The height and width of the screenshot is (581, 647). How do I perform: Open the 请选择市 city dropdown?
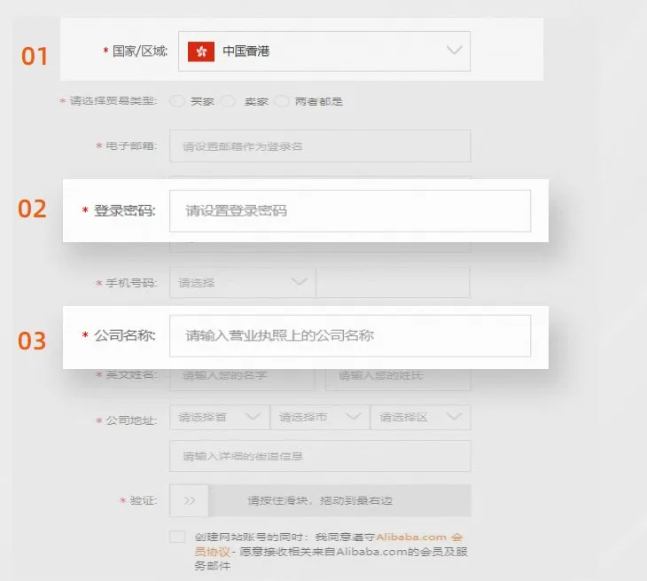pyautogui.click(x=318, y=417)
